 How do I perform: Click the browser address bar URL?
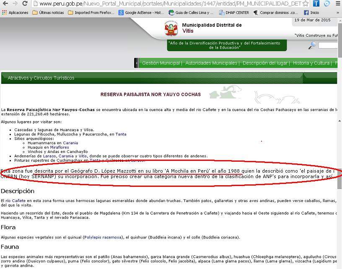point(168,4)
